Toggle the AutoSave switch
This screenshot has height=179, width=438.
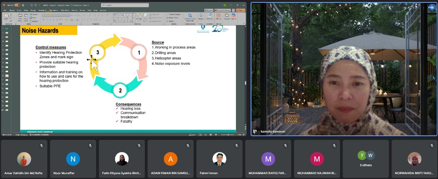pyautogui.click(x=17, y=5)
